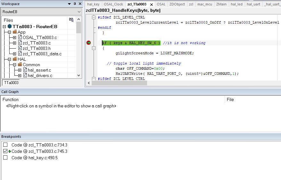Click the HalUARTWrite code line
This screenshot has width=281, height=180.
click(177, 74)
